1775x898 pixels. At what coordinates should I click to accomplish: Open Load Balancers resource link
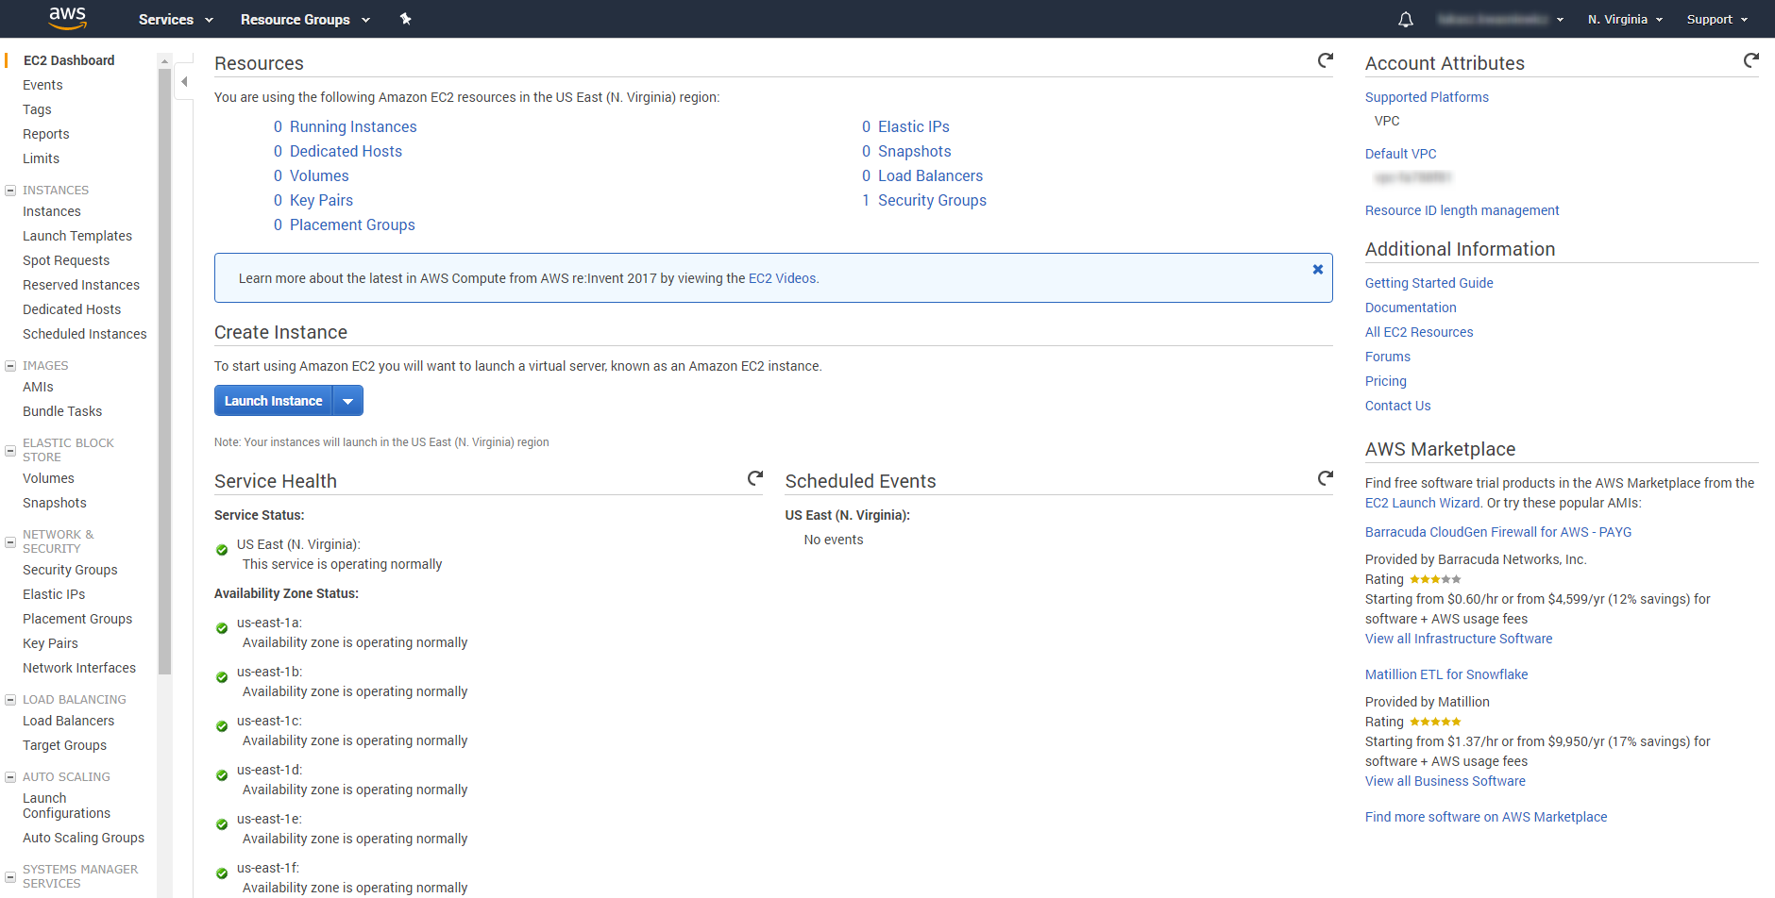[x=930, y=175]
